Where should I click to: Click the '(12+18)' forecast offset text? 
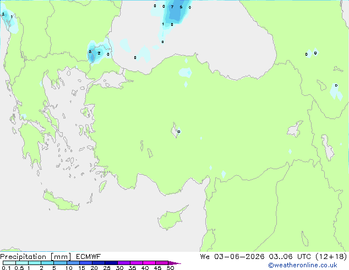[x=331, y=257]
